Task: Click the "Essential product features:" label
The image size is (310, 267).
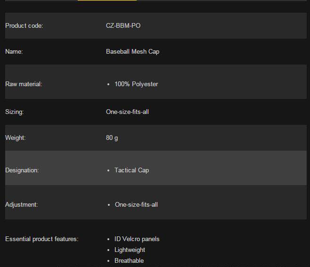Action: (41, 239)
